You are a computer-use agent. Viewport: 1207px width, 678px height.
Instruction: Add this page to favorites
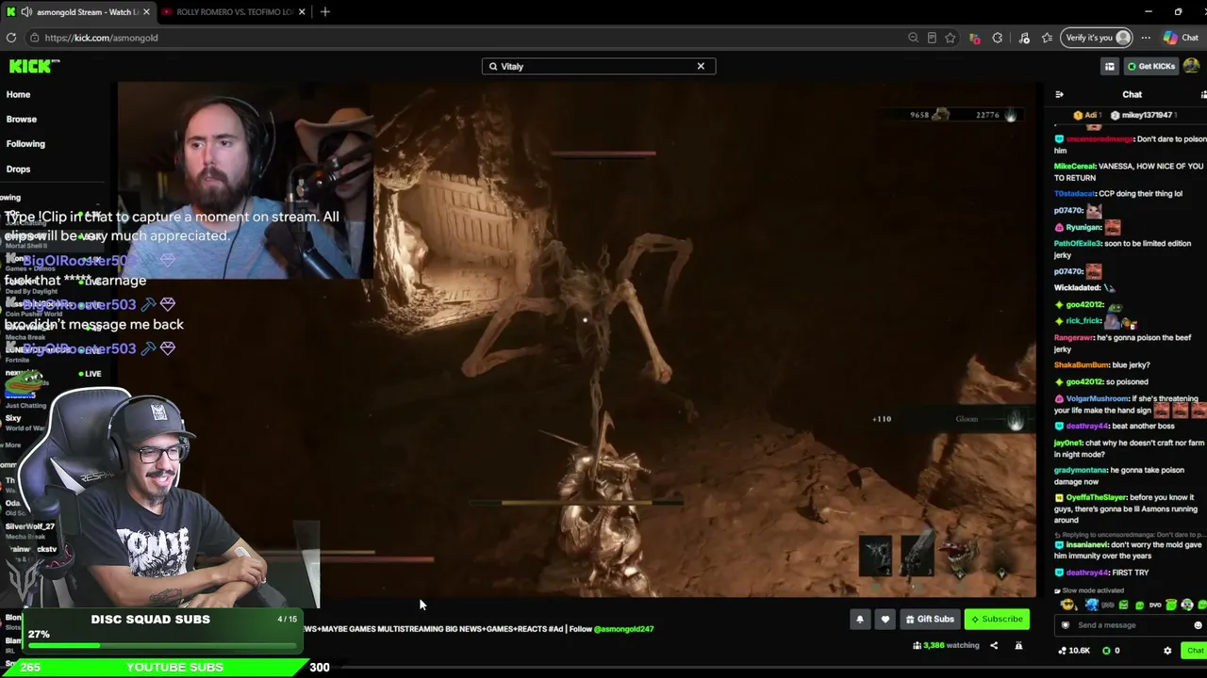(951, 38)
